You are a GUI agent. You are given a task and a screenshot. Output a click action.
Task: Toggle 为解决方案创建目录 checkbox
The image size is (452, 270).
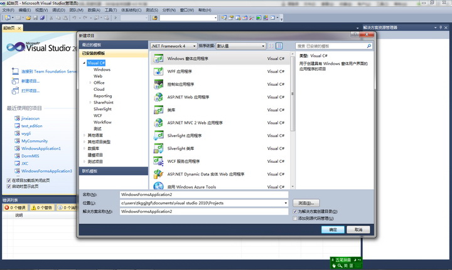(296, 212)
